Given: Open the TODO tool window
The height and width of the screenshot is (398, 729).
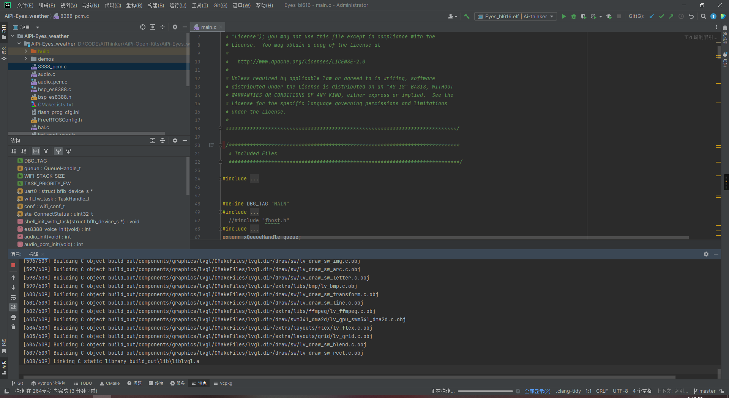Looking at the screenshot, I should coord(83,383).
